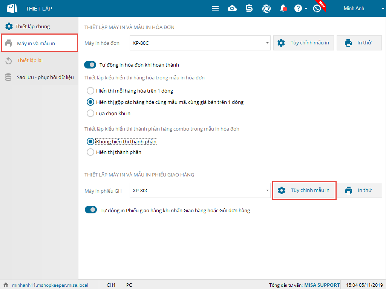Select Hiển thị mỗi hàng hóa trên 1 dòng

(90, 91)
